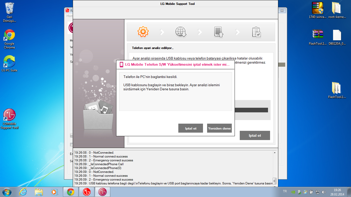Switch to first LG taskbar window

87,192
